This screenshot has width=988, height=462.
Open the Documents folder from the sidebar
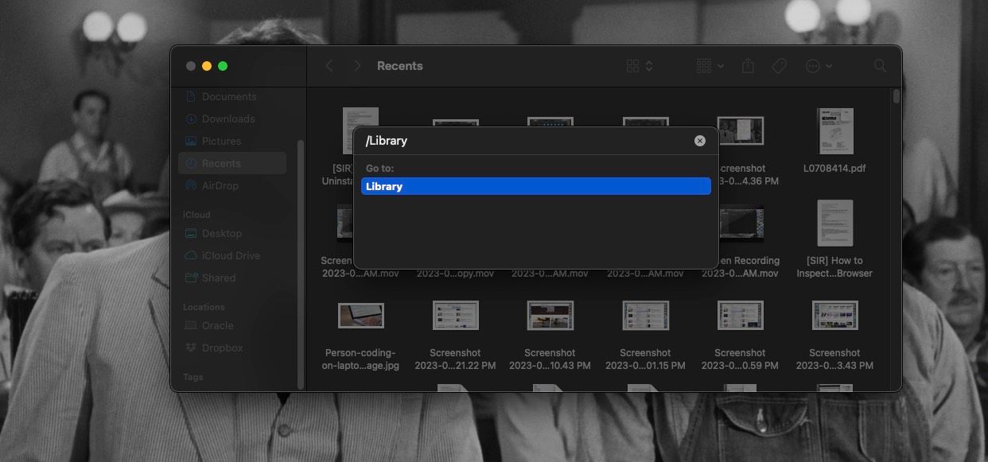pyautogui.click(x=229, y=96)
